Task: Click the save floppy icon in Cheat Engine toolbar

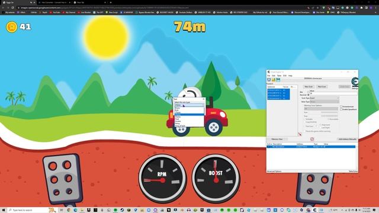Action: [x=278, y=80]
